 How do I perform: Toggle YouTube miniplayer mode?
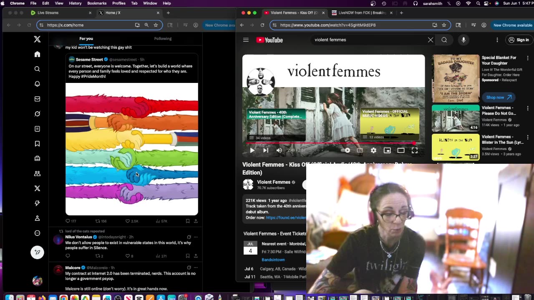387,150
